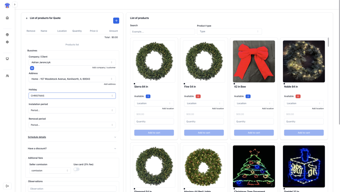Open the Address dropdown
This screenshot has width=340, height=192.
(72, 79)
